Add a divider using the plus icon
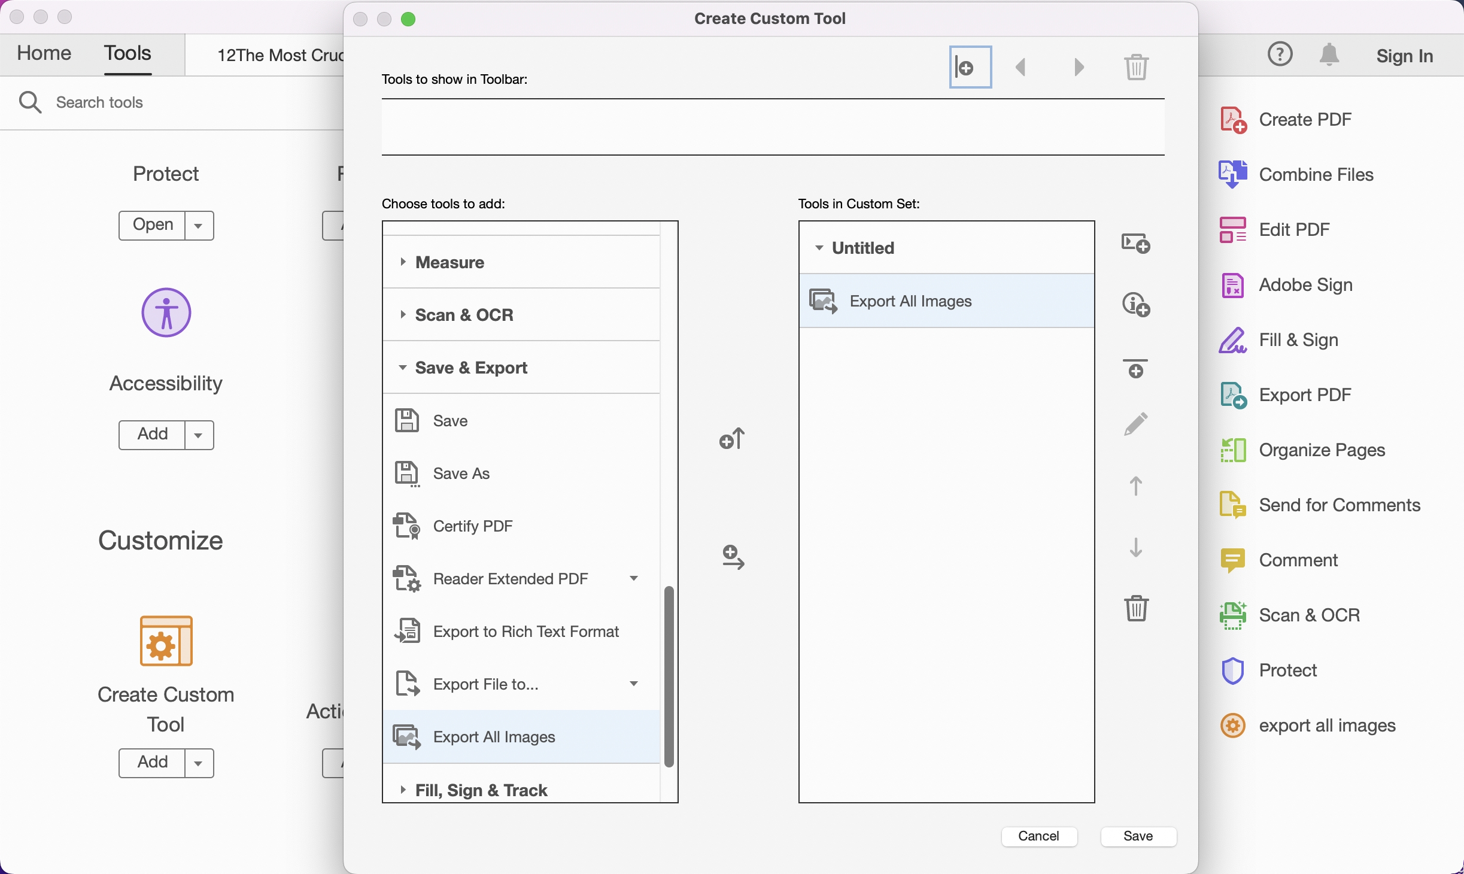 click(1135, 369)
